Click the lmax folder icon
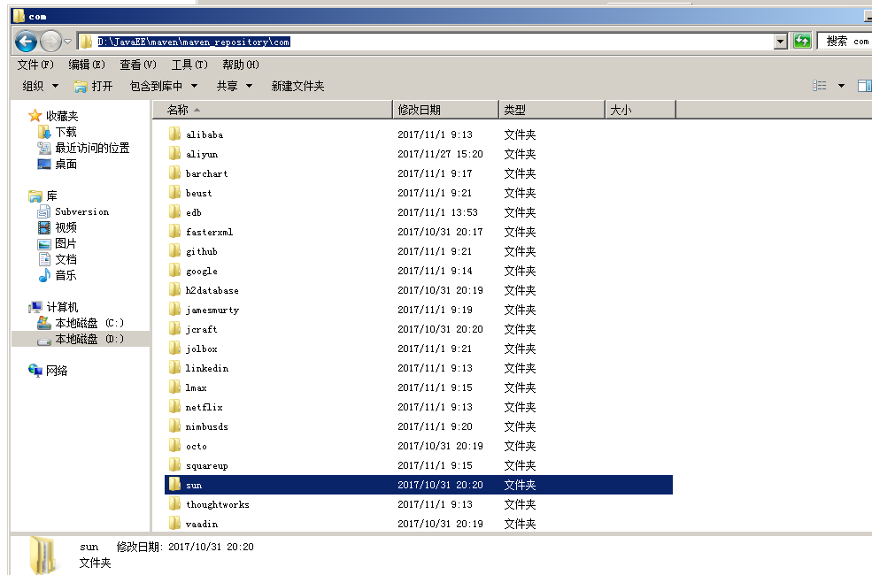 point(174,387)
